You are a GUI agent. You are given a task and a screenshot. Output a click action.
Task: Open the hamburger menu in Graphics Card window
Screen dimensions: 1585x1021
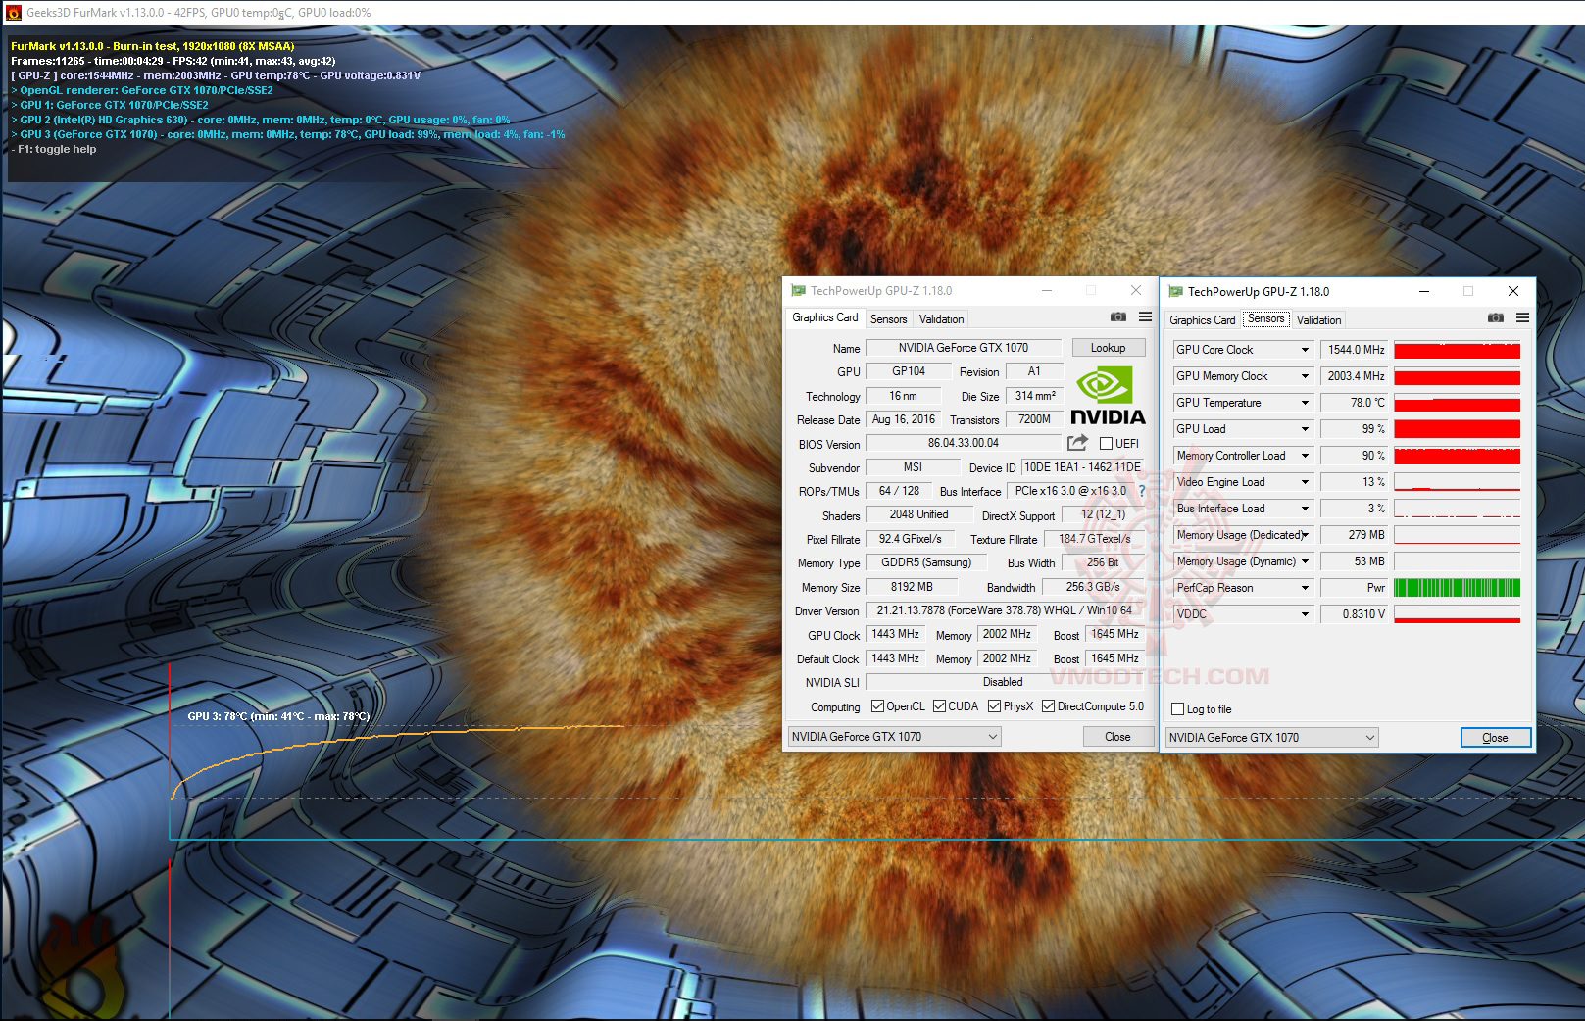tap(1145, 317)
